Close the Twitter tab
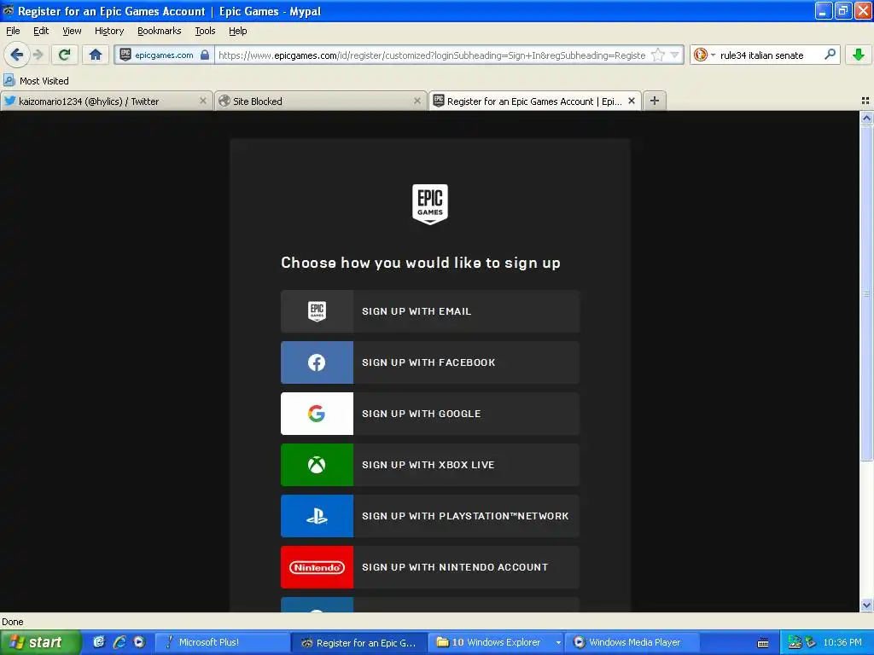 pos(203,101)
